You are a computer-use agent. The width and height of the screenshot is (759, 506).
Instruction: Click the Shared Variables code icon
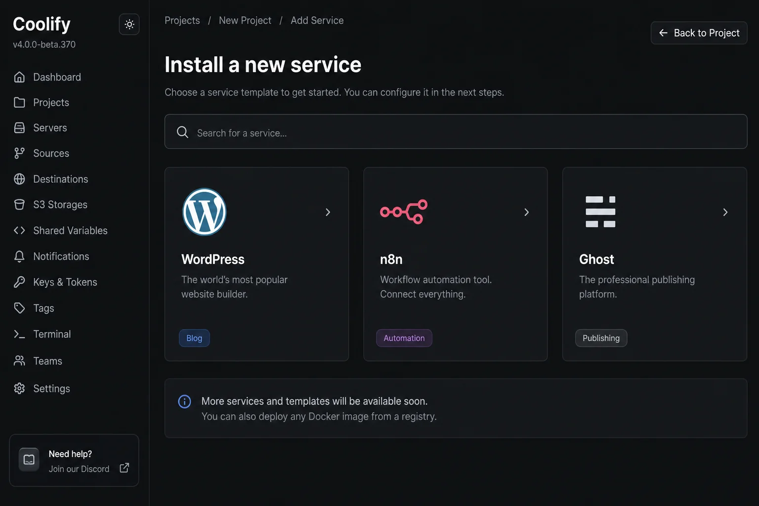19,230
